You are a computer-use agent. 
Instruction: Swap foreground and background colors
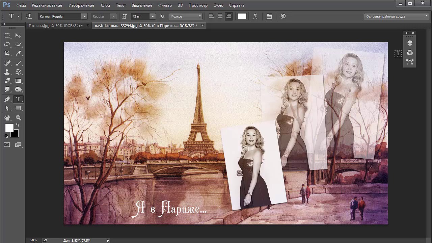tap(18, 125)
